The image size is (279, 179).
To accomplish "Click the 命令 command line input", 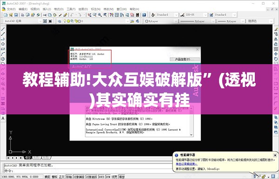I will (87, 171).
